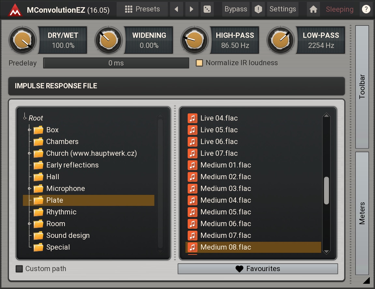Load Medium 05.flac impulse response

253,212
